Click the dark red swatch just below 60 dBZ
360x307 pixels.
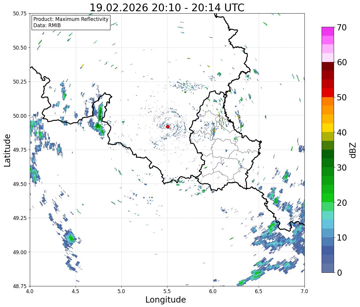click(x=328, y=66)
